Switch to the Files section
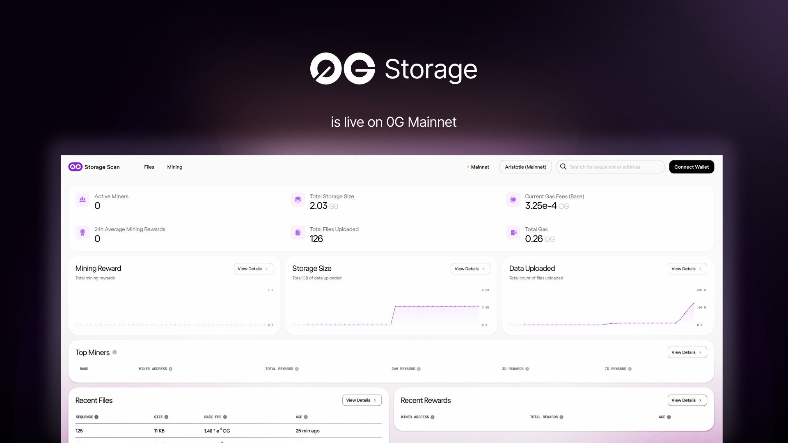Image resolution: width=788 pixels, height=443 pixels. coord(149,167)
